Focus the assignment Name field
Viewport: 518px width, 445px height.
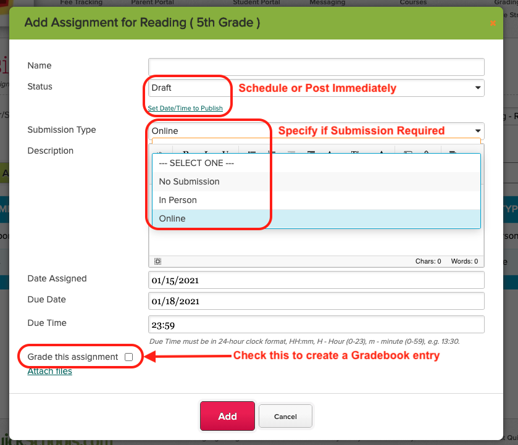click(316, 67)
